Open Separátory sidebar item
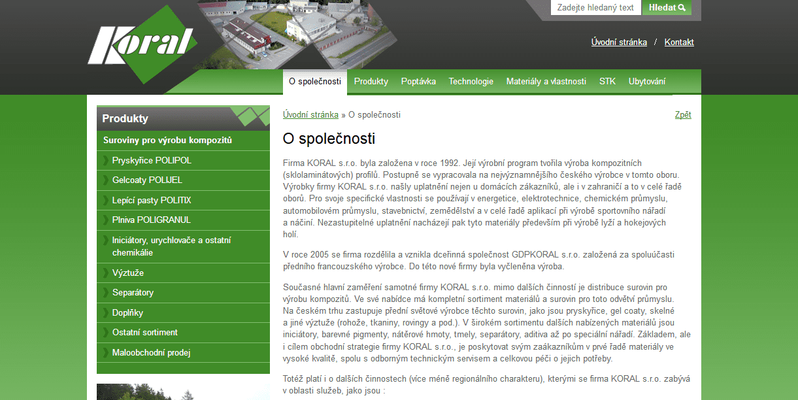The height and width of the screenshot is (400, 798). (183, 293)
